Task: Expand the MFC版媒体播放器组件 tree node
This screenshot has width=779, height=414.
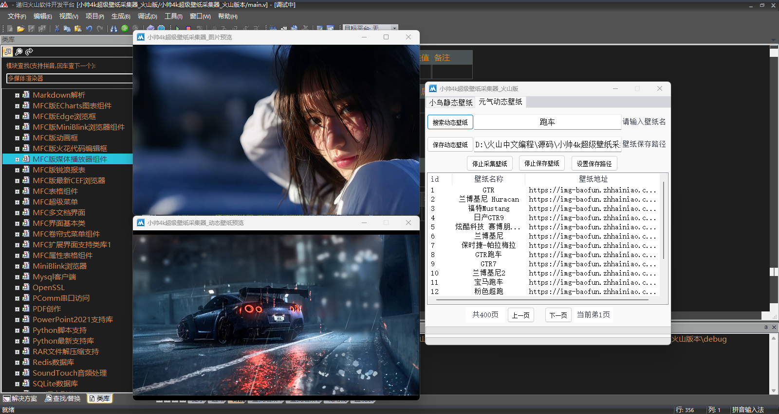Action: (x=17, y=159)
